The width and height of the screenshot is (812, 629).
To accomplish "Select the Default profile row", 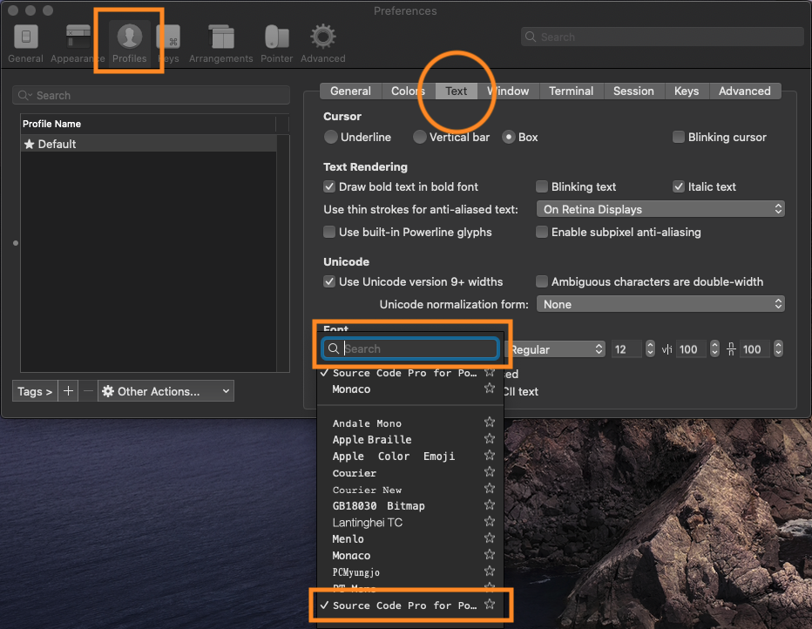I will click(x=149, y=144).
